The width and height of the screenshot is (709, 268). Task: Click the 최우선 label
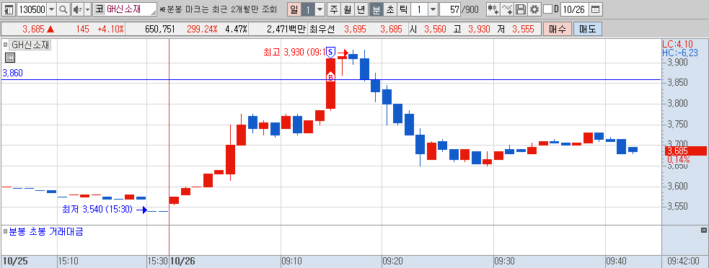pyautogui.click(x=322, y=30)
